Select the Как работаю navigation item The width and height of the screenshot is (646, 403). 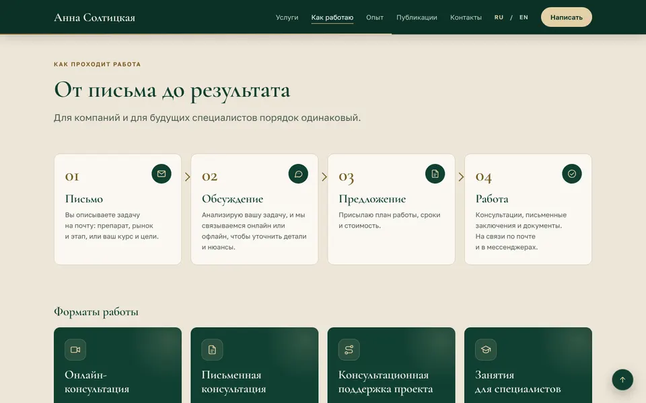tap(332, 17)
